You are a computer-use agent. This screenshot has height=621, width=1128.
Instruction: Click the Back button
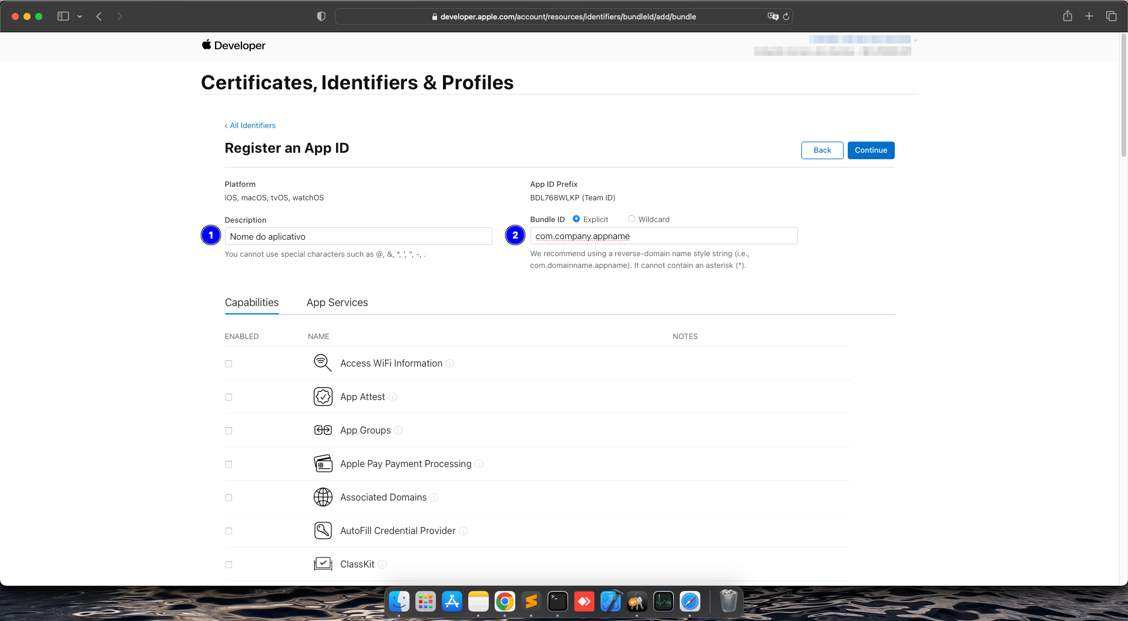click(822, 150)
